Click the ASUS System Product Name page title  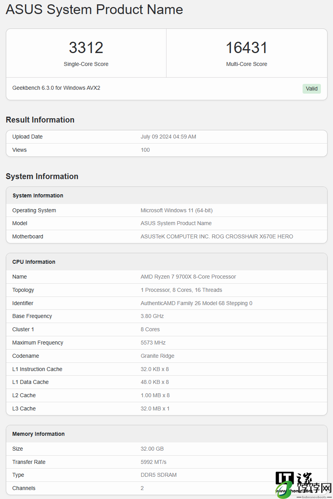tap(94, 9)
